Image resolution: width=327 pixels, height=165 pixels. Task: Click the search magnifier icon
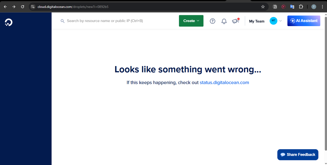(x=62, y=21)
